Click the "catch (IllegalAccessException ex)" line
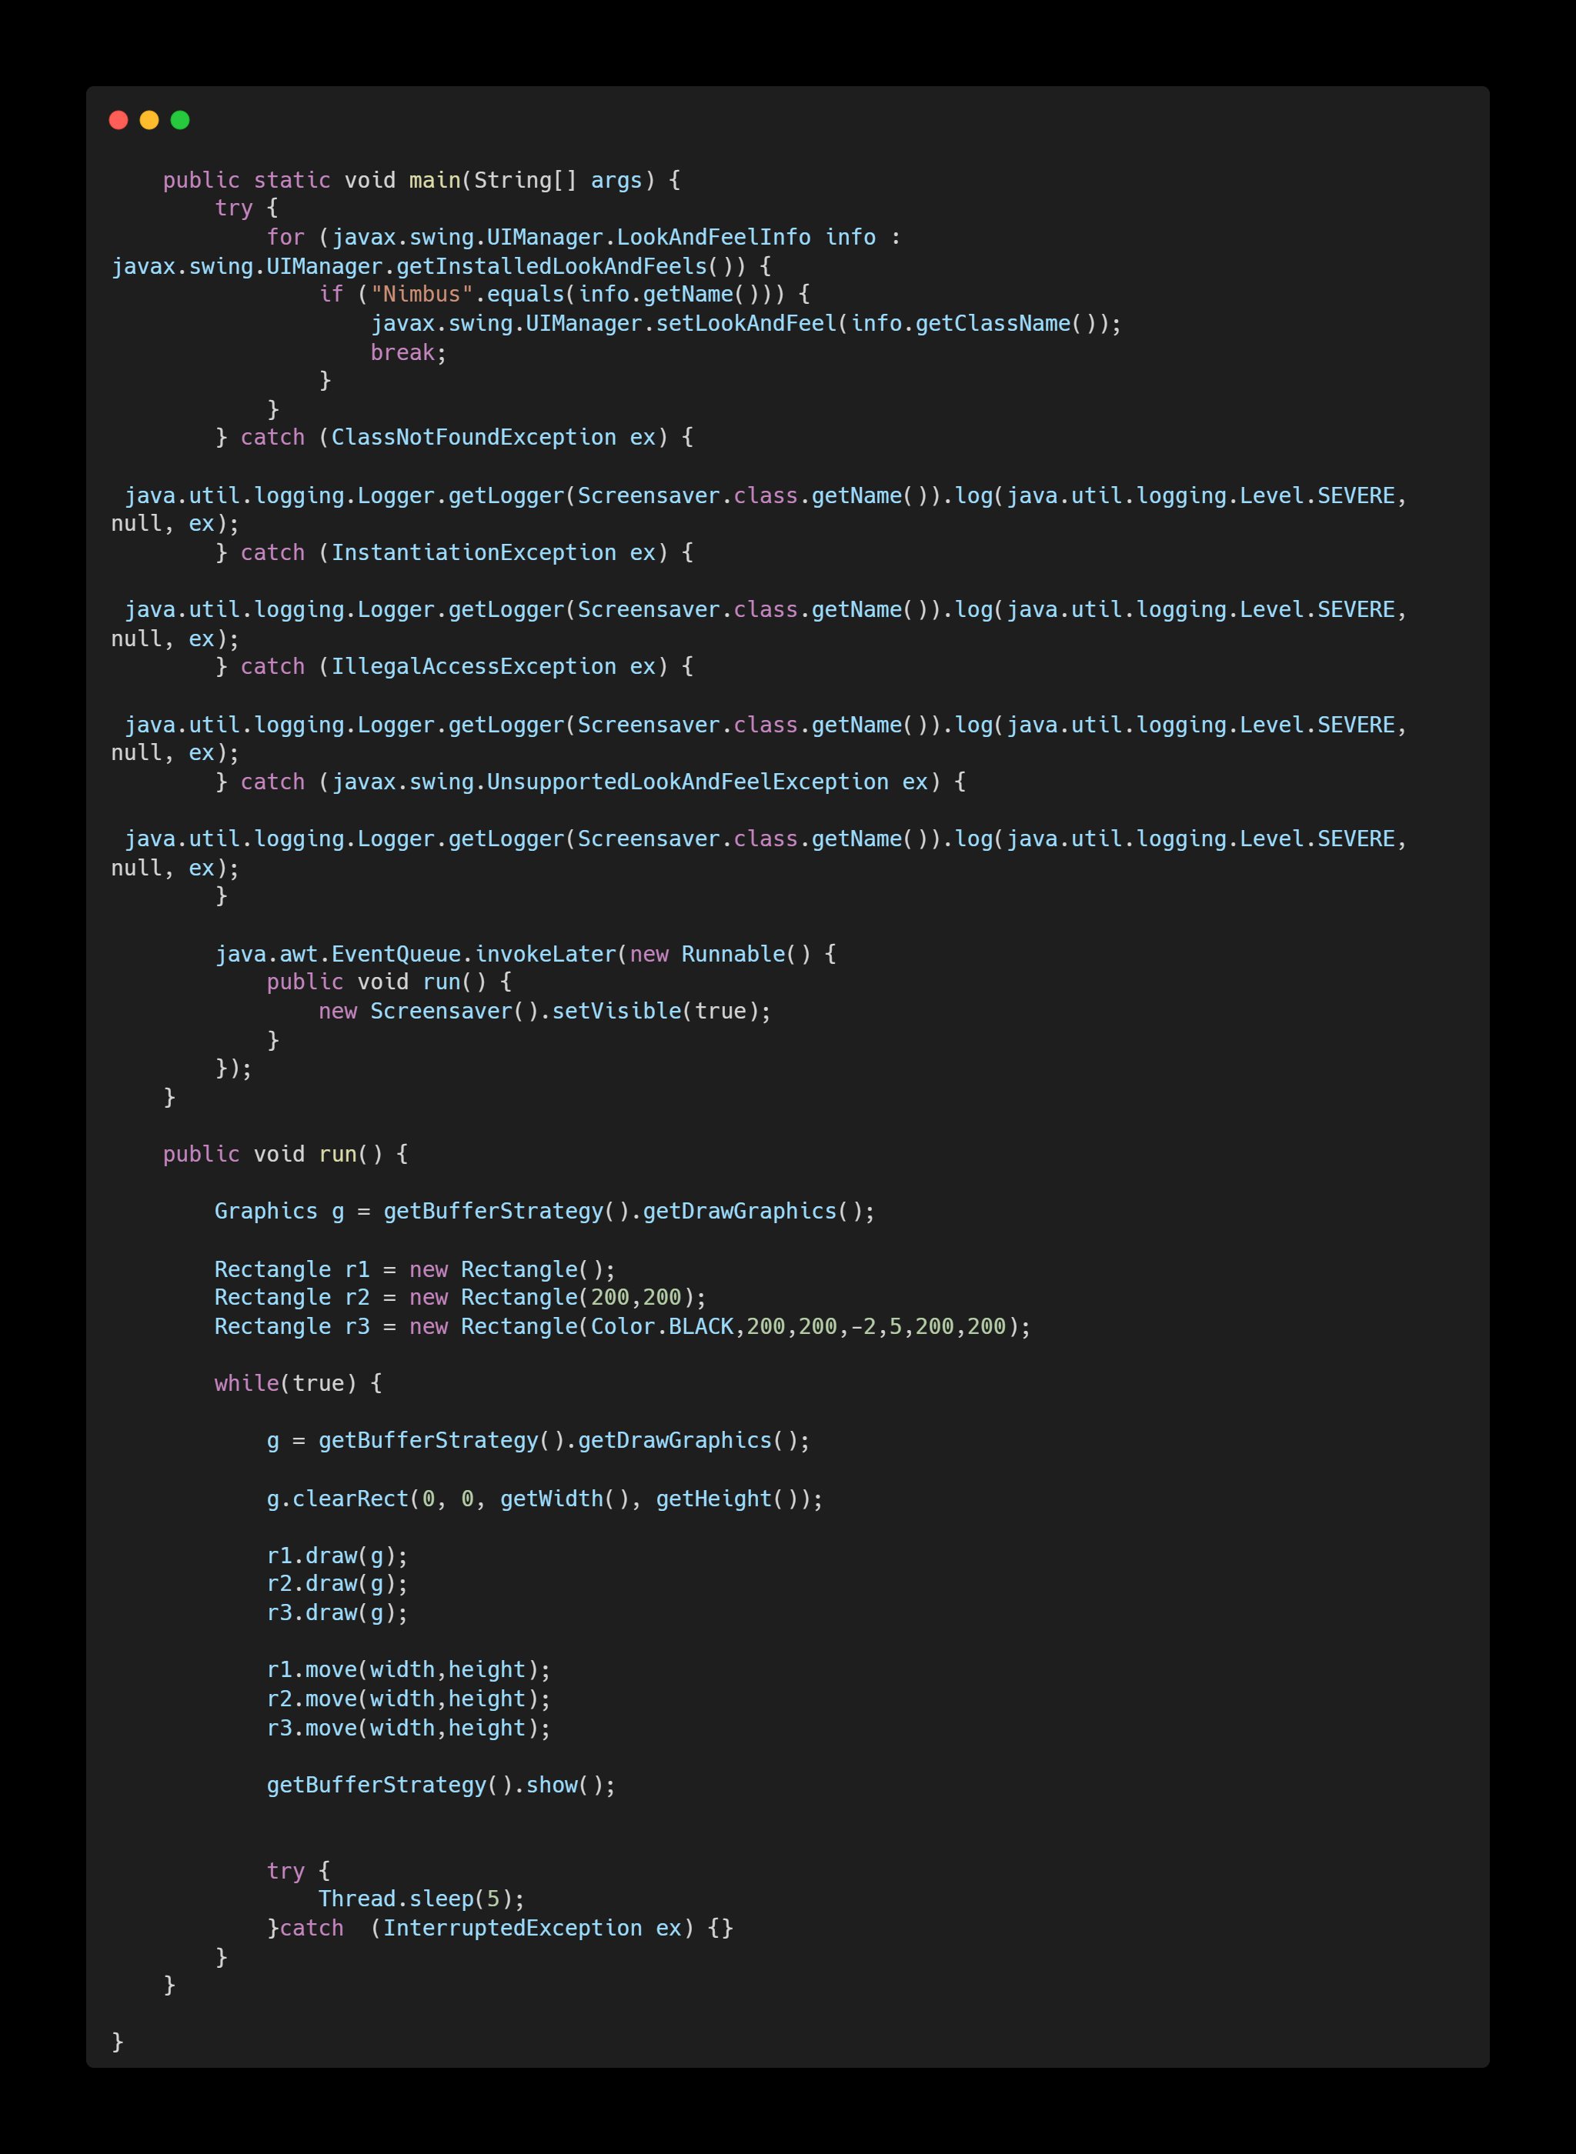The width and height of the screenshot is (1576, 2154). pyautogui.click(x=454, y=666)
